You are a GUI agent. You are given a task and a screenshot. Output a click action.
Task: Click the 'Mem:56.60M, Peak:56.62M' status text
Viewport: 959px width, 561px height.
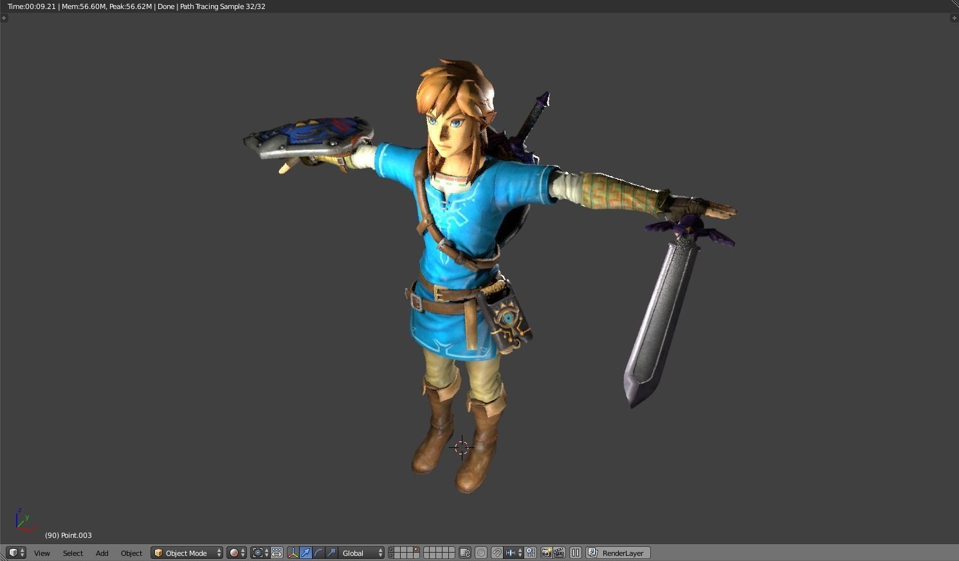coord(107,6)
